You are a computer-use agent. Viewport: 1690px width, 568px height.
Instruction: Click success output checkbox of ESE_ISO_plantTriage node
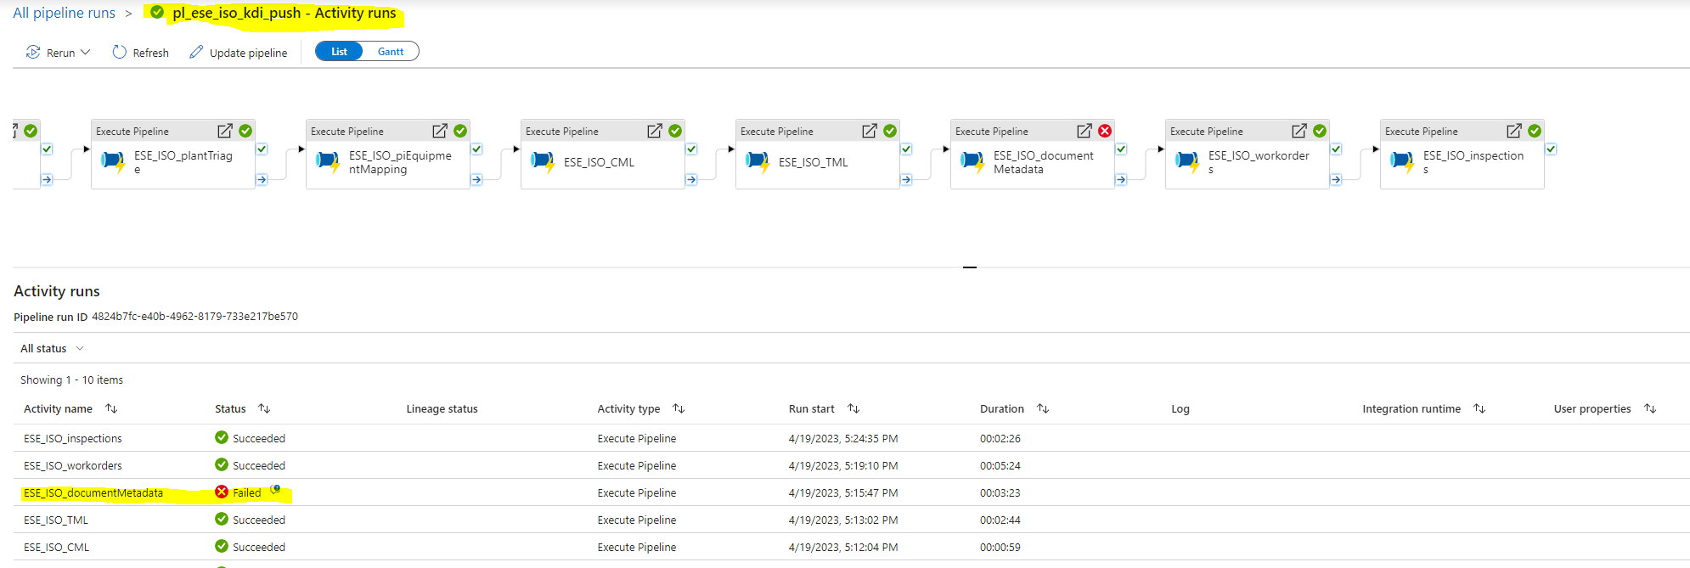point(262,149)
